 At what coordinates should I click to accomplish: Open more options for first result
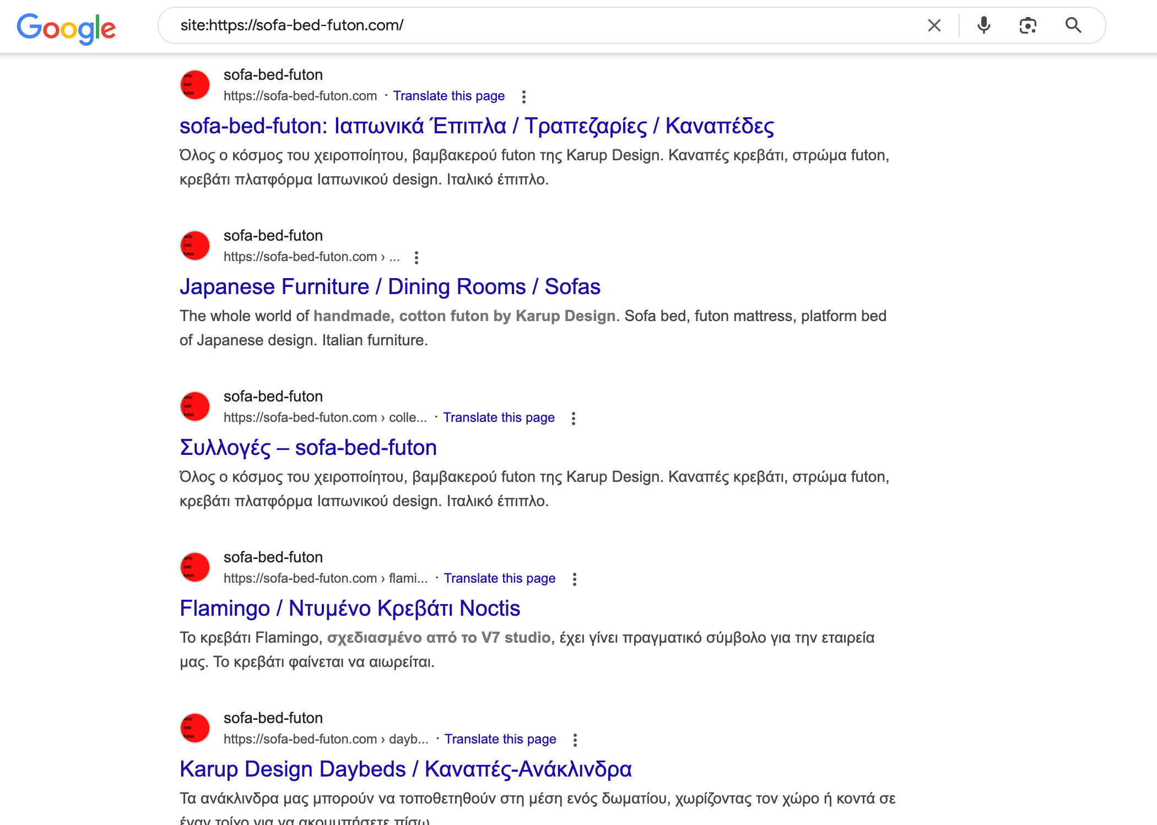click(523, 97)
